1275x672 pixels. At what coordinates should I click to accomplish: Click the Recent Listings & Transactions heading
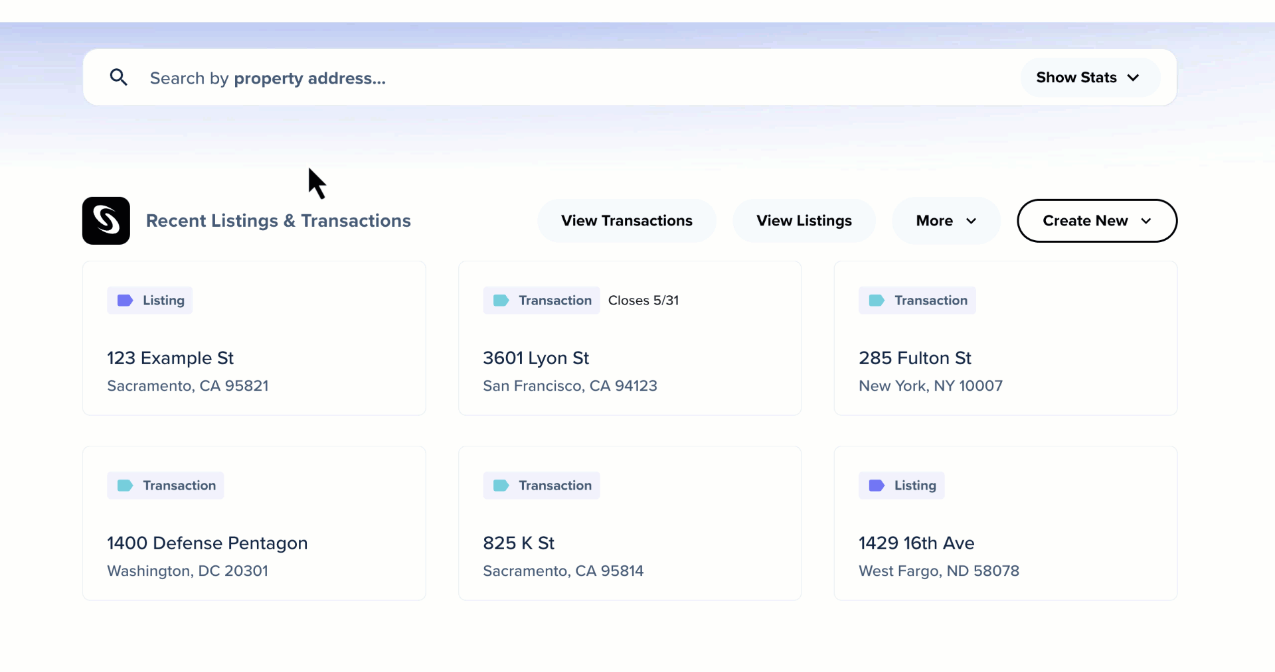pyautogui.click(x=278, y=221)
